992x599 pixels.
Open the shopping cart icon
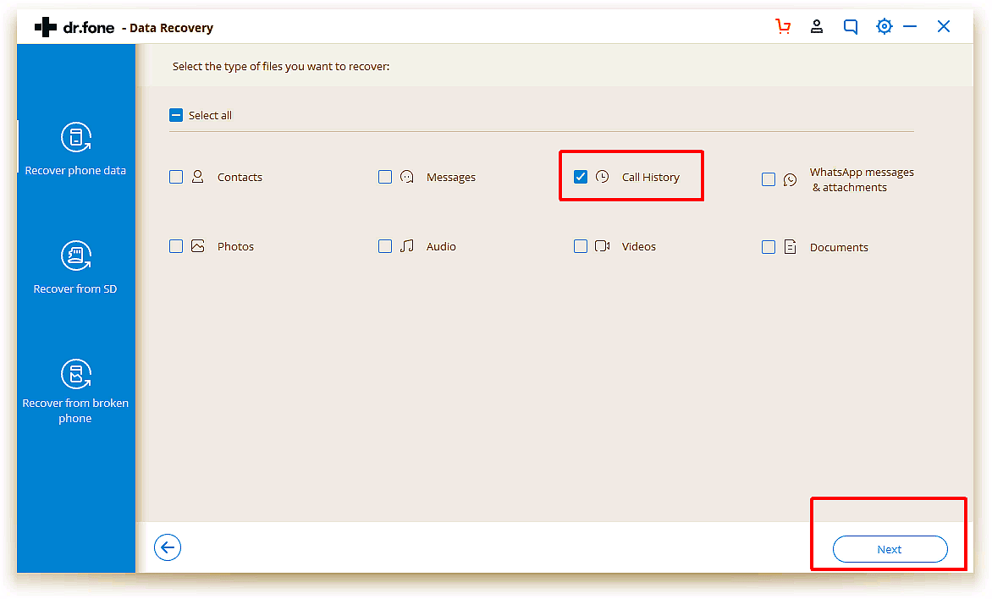coord(783,26)
